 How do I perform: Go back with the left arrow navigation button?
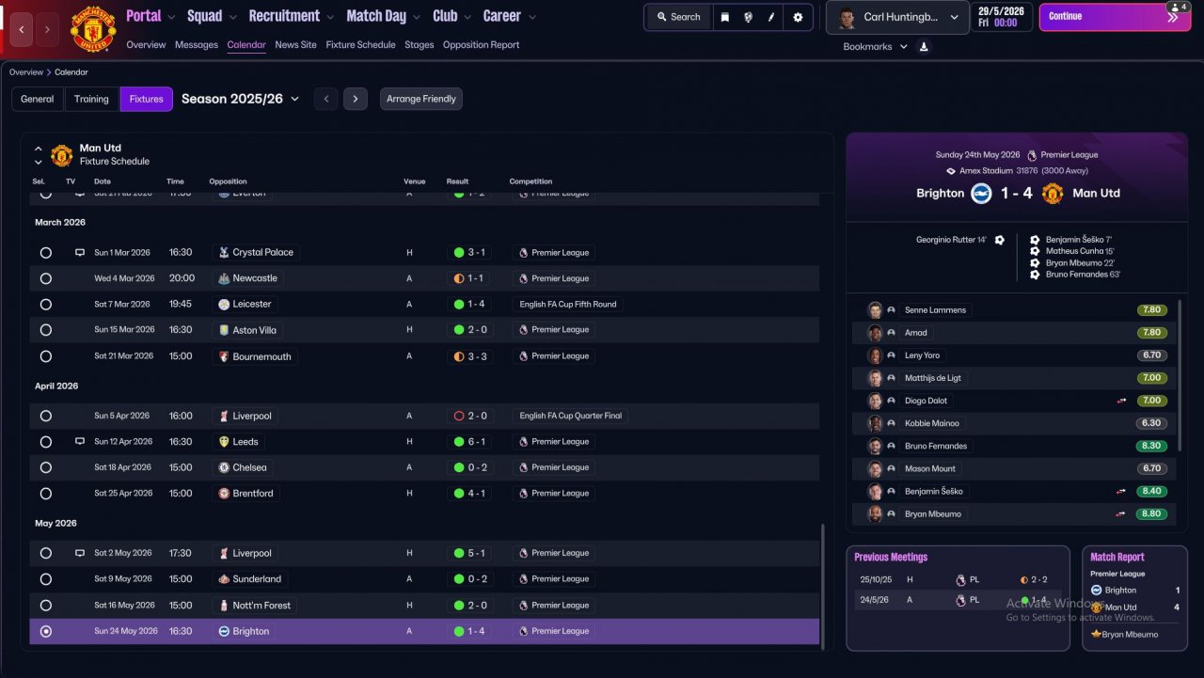(23, 29)
